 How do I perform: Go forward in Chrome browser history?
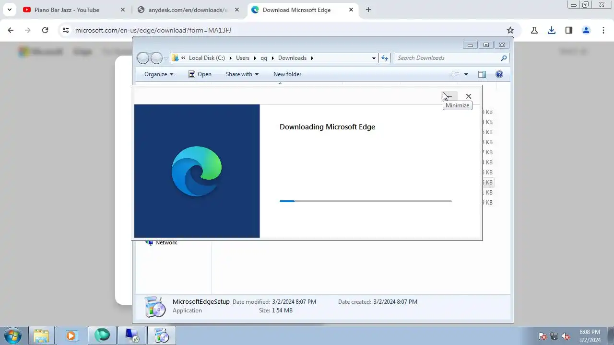pos(28,30)
